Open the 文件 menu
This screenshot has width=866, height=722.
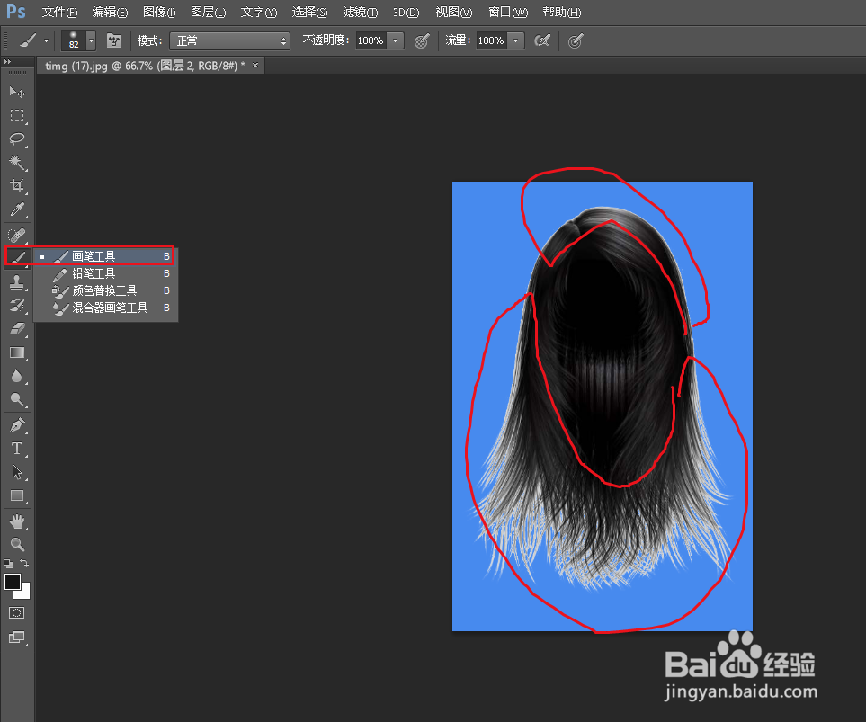[x=59, y=13]
